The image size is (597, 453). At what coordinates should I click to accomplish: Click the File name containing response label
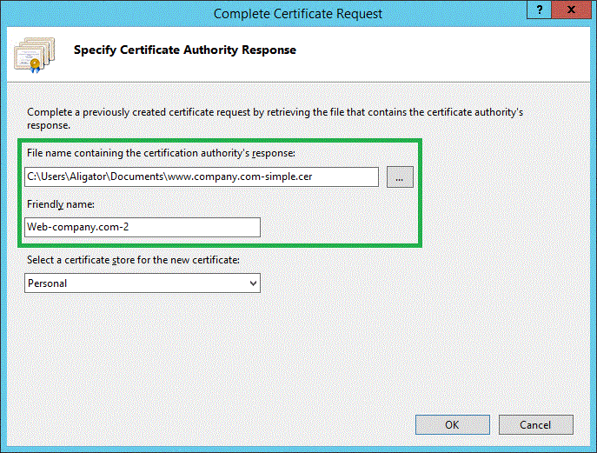click(x=162, y=153)
